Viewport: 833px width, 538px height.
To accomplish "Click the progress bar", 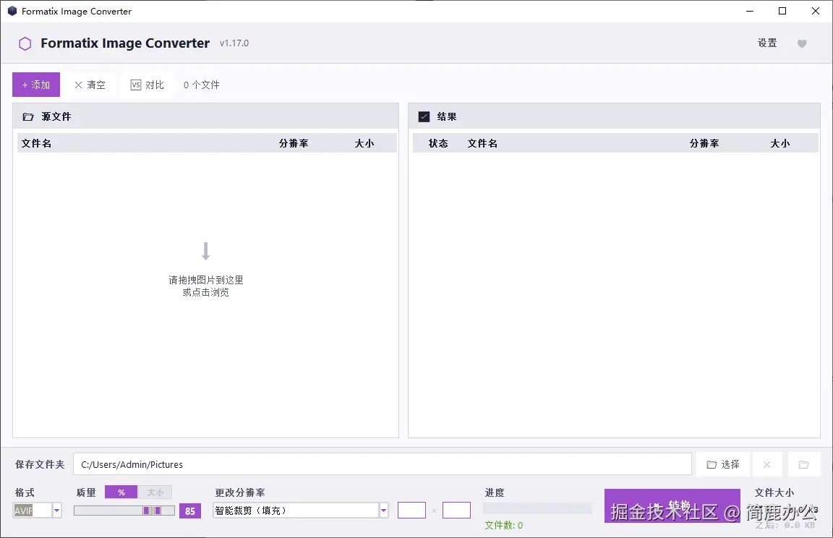I will click(x=537, y=508).
